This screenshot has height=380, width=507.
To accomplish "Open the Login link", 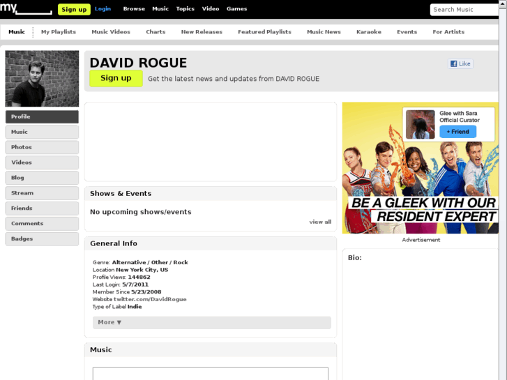I will 103,9.
